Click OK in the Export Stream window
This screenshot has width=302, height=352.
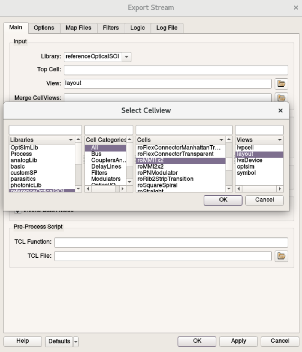point(197,341)
